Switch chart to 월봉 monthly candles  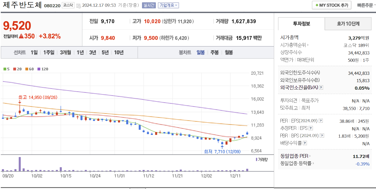(229, 53)
